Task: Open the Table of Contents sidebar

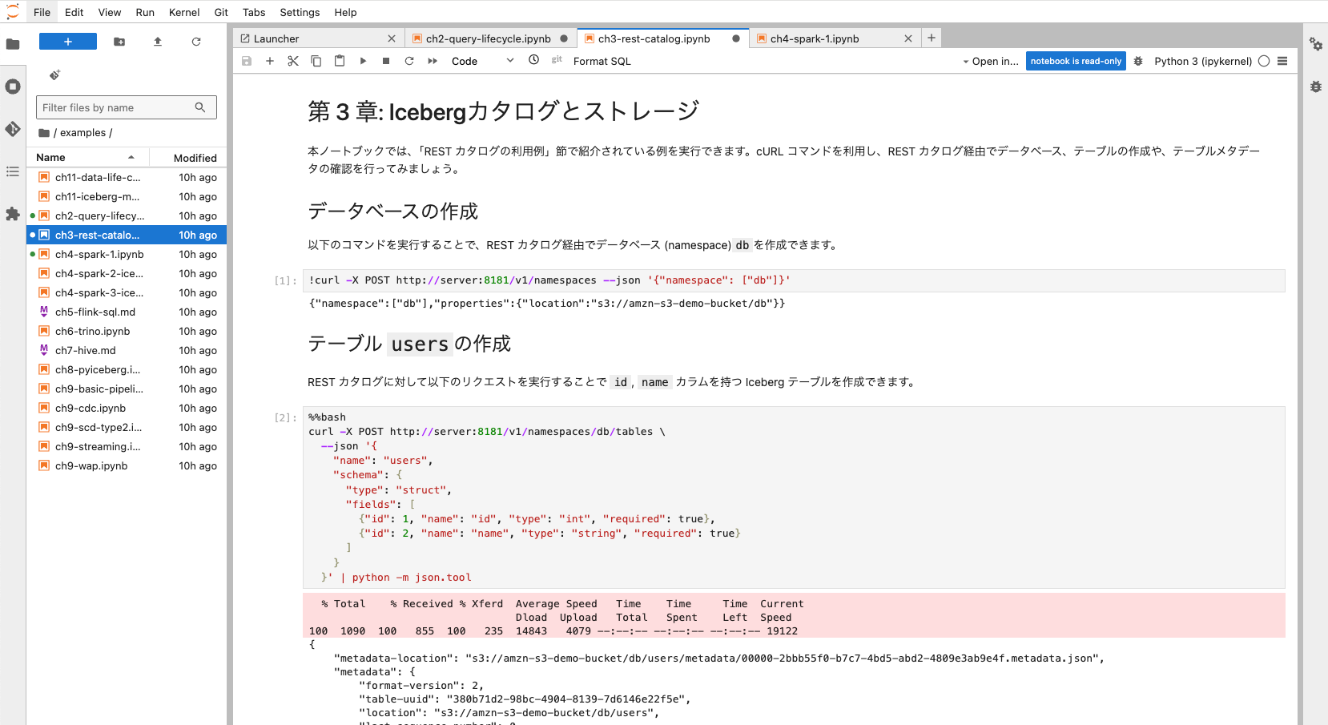Action: [13, 171]
